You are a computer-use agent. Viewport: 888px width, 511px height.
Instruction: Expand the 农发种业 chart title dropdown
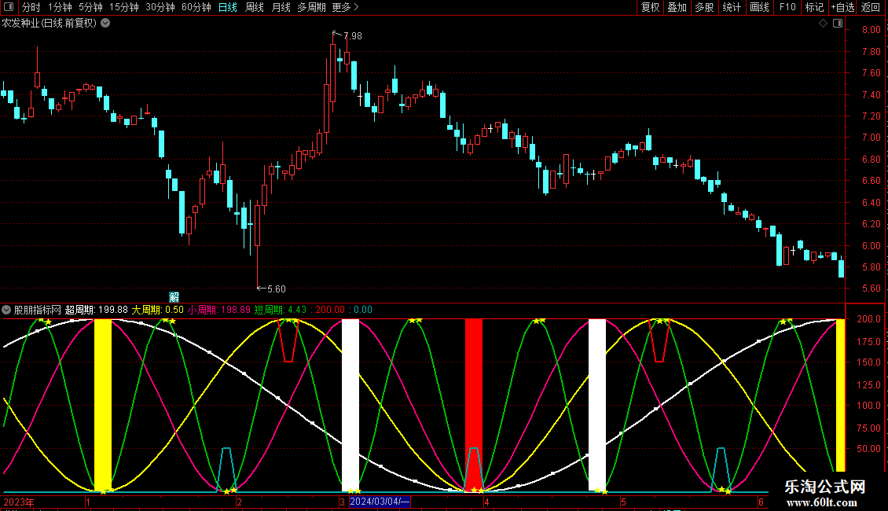105,24
